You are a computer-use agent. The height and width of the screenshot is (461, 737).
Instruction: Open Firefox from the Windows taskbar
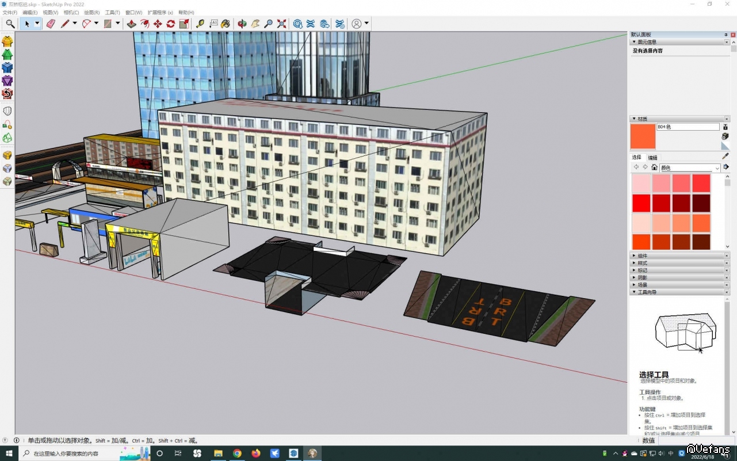pos(256,454)
